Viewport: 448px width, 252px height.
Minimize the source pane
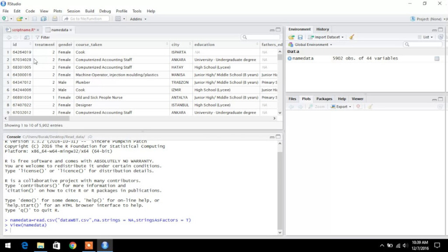(x=272, y=30)
